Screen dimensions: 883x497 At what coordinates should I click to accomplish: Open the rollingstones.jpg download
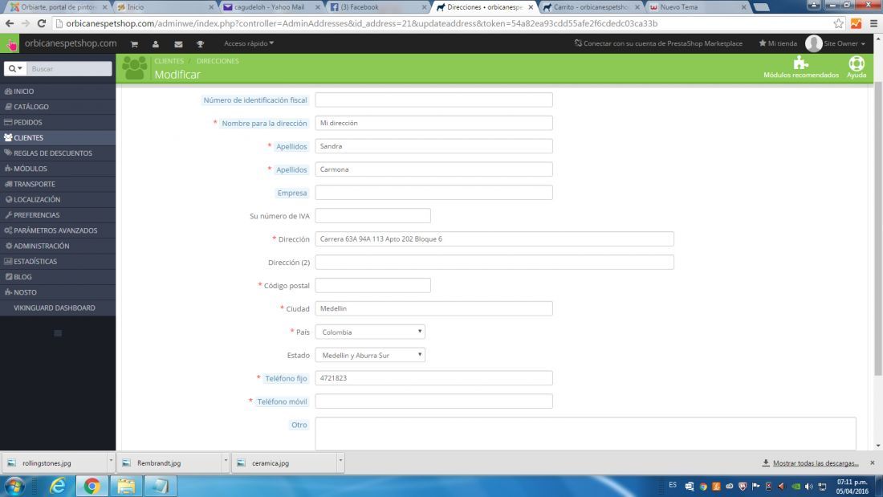tap(54, 462)
